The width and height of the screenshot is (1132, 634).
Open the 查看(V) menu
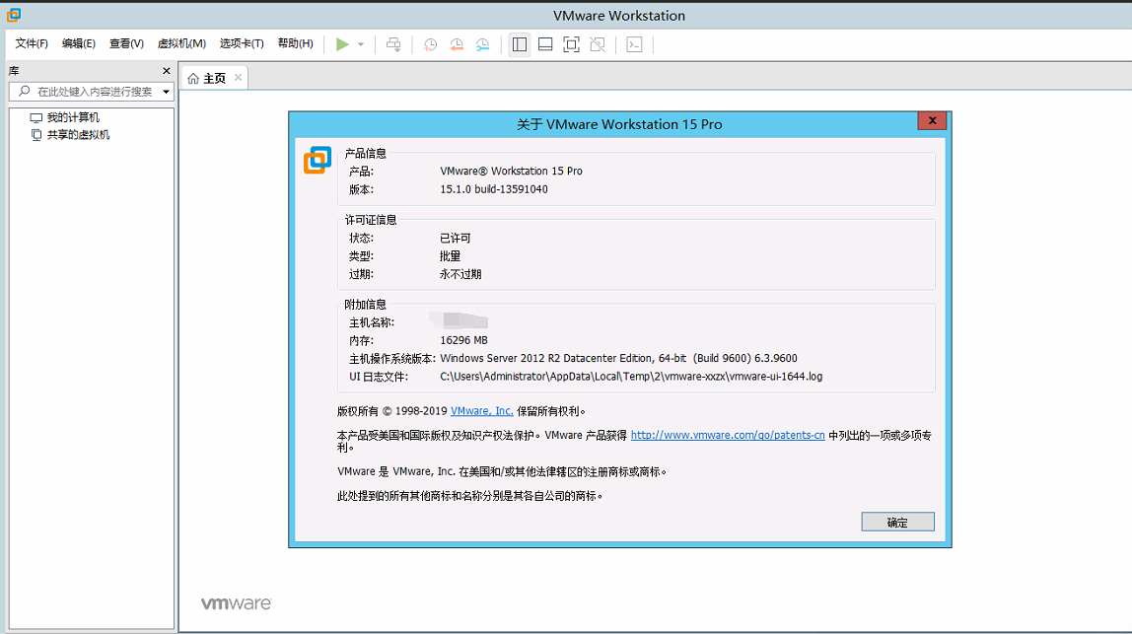pos(126,43)
